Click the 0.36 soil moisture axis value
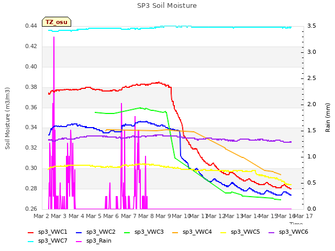The width and height of the screenshot is (335, 251). 31,107
